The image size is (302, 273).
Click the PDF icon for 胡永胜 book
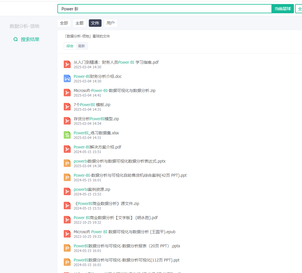pyautogui.click(x=67, y=220)
